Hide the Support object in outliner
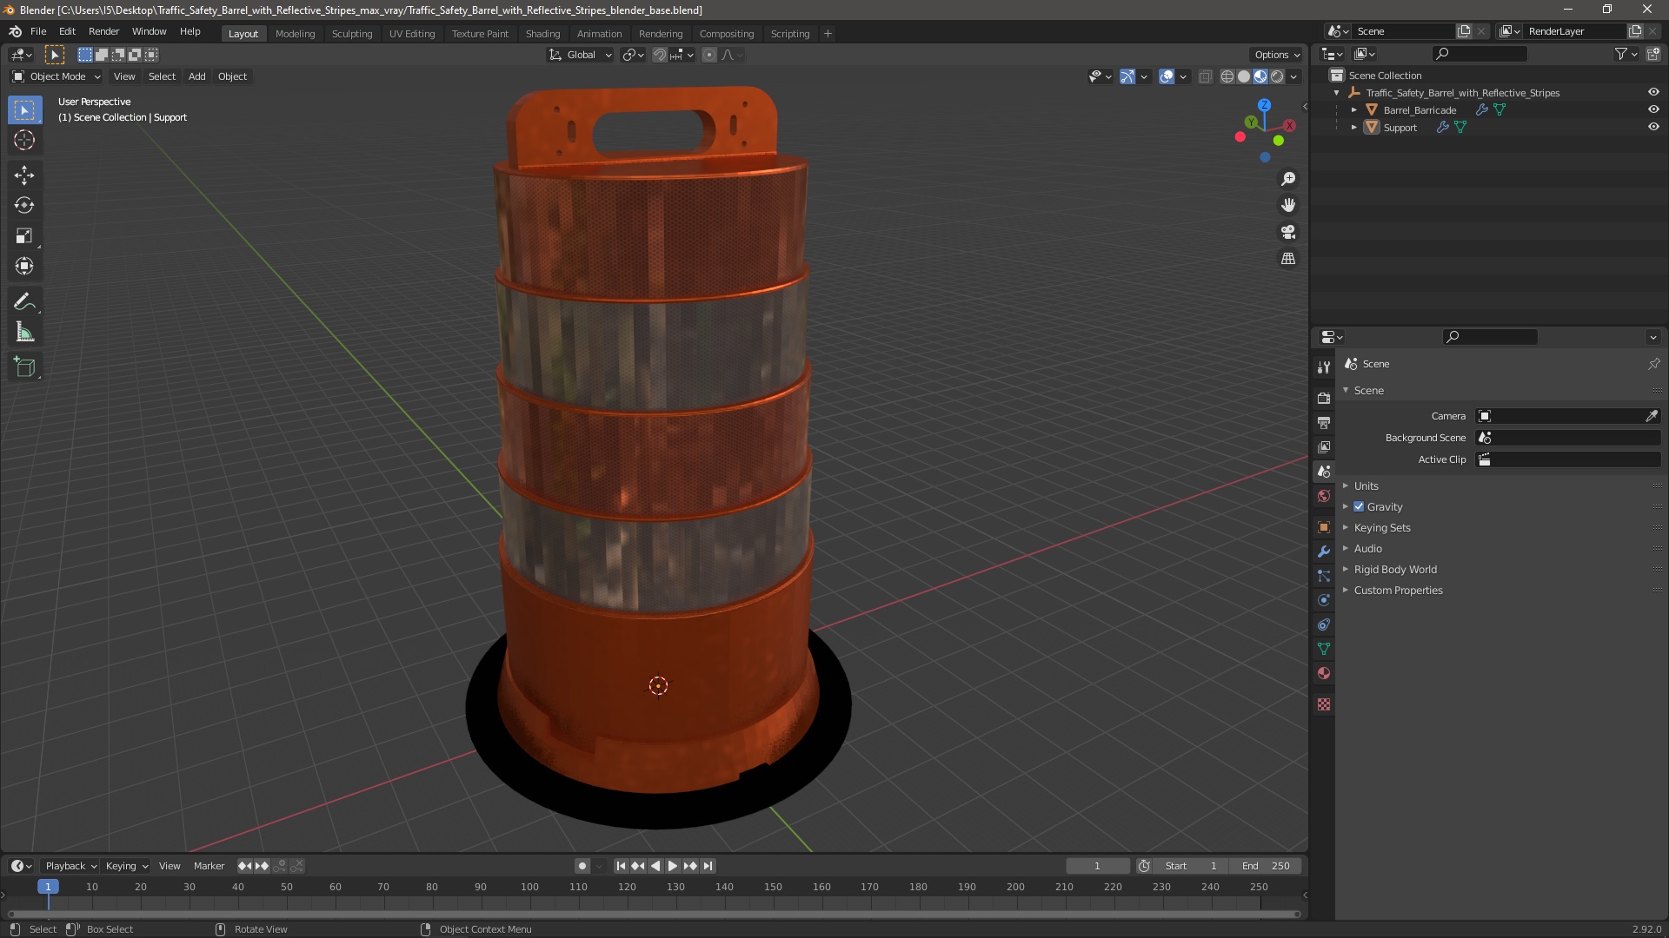The width and height of the screenshot is (1669, 938). click(x=1653, y=127)
